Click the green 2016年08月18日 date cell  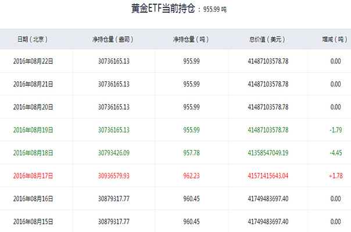point(33,153)
